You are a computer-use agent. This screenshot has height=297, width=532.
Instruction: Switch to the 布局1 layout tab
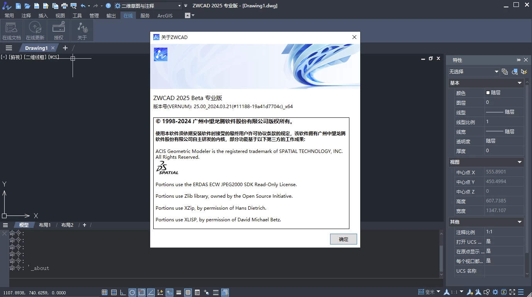(45, 225)
